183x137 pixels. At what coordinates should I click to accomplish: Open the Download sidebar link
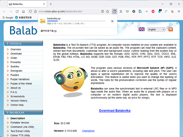coord(16,54)
